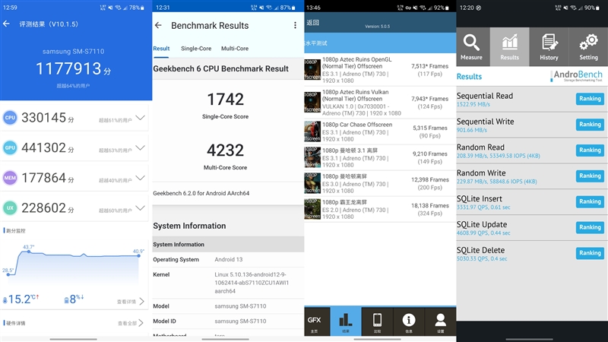Switch to the Single-Core tab
This screenshot has width=608, height=342.
(x=195, y=48)
